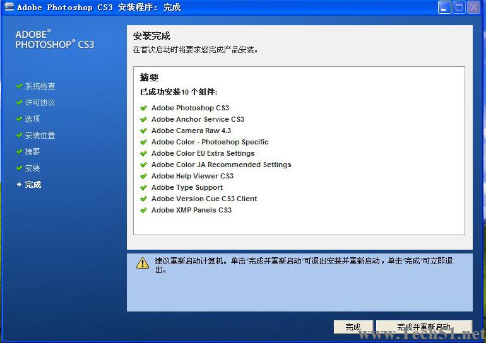The height and width of the screenshot is (343, 486).
Task: Click the ADOBE PHOTOSHOP CS3 logo text
Action: (x=54, y=39)
